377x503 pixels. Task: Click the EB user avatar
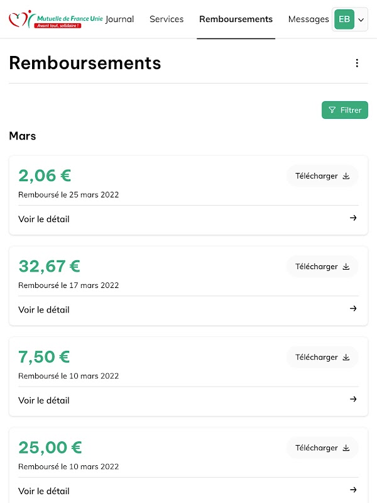coord(344,19)
